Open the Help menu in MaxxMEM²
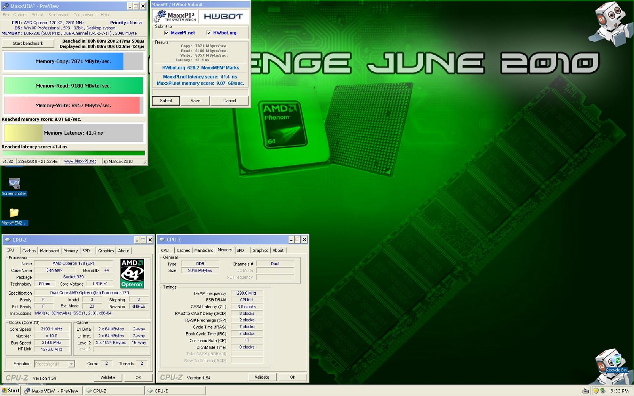Screen dimensions: 634x396 [x=105, y=15]
